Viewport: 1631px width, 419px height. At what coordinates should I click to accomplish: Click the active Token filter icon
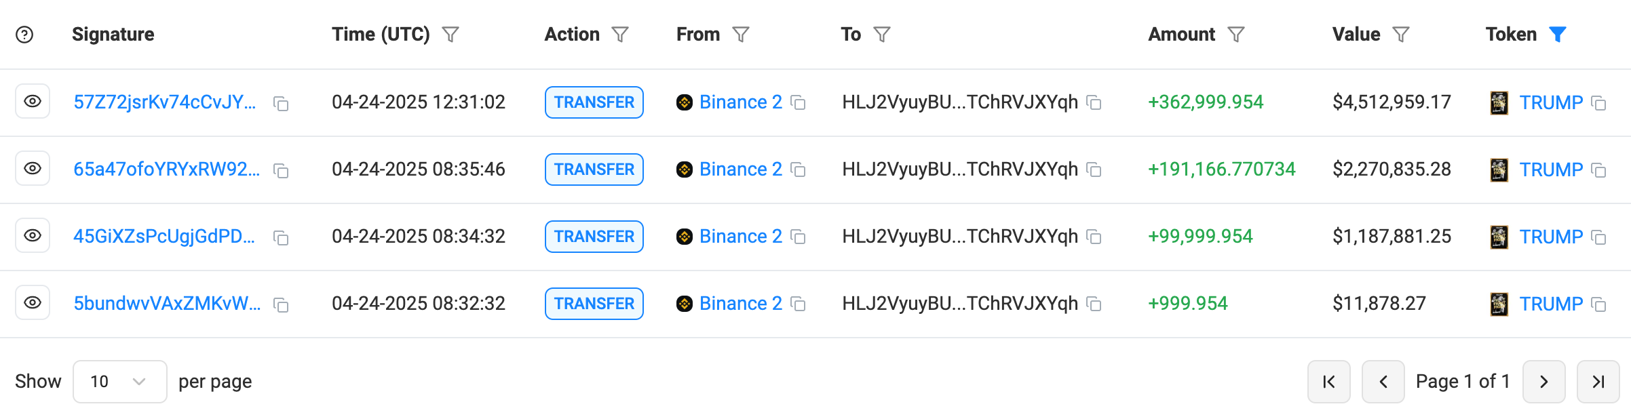[1558, 35]
